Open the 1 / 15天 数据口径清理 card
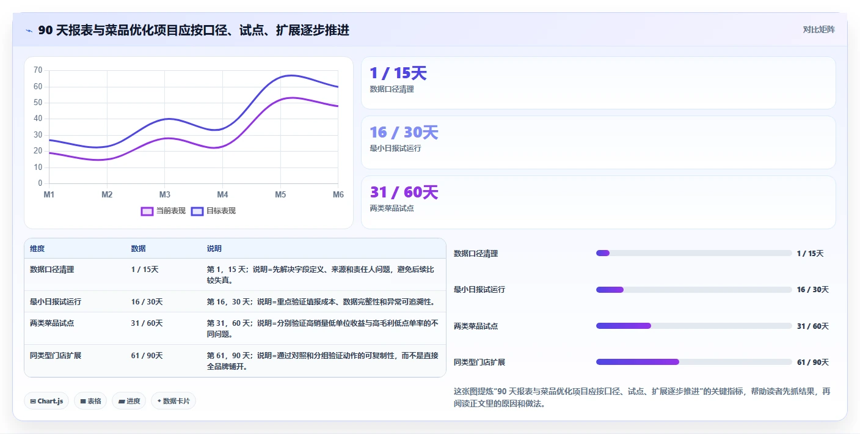 point(598,83)
